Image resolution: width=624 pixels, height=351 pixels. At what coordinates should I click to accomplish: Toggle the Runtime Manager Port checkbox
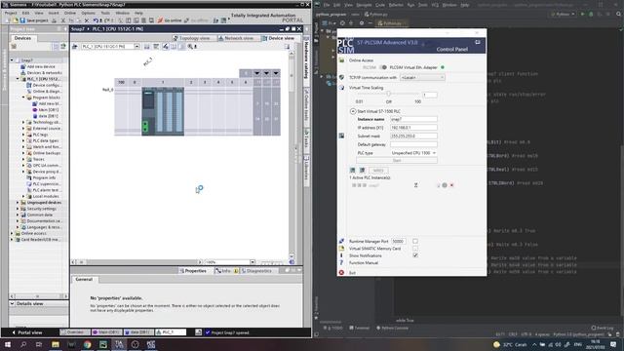coord(415,241)
